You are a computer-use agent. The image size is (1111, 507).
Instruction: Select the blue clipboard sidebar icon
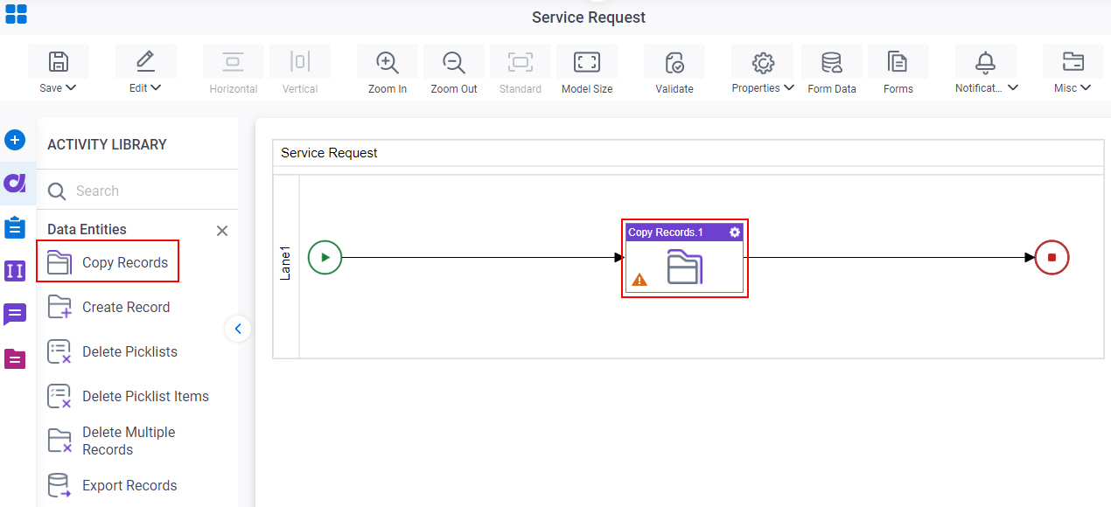click(15, 227)
